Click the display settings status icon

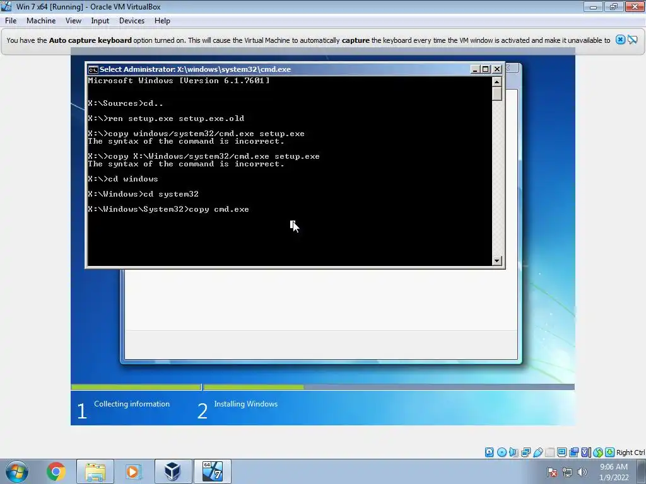click(561, 452)
